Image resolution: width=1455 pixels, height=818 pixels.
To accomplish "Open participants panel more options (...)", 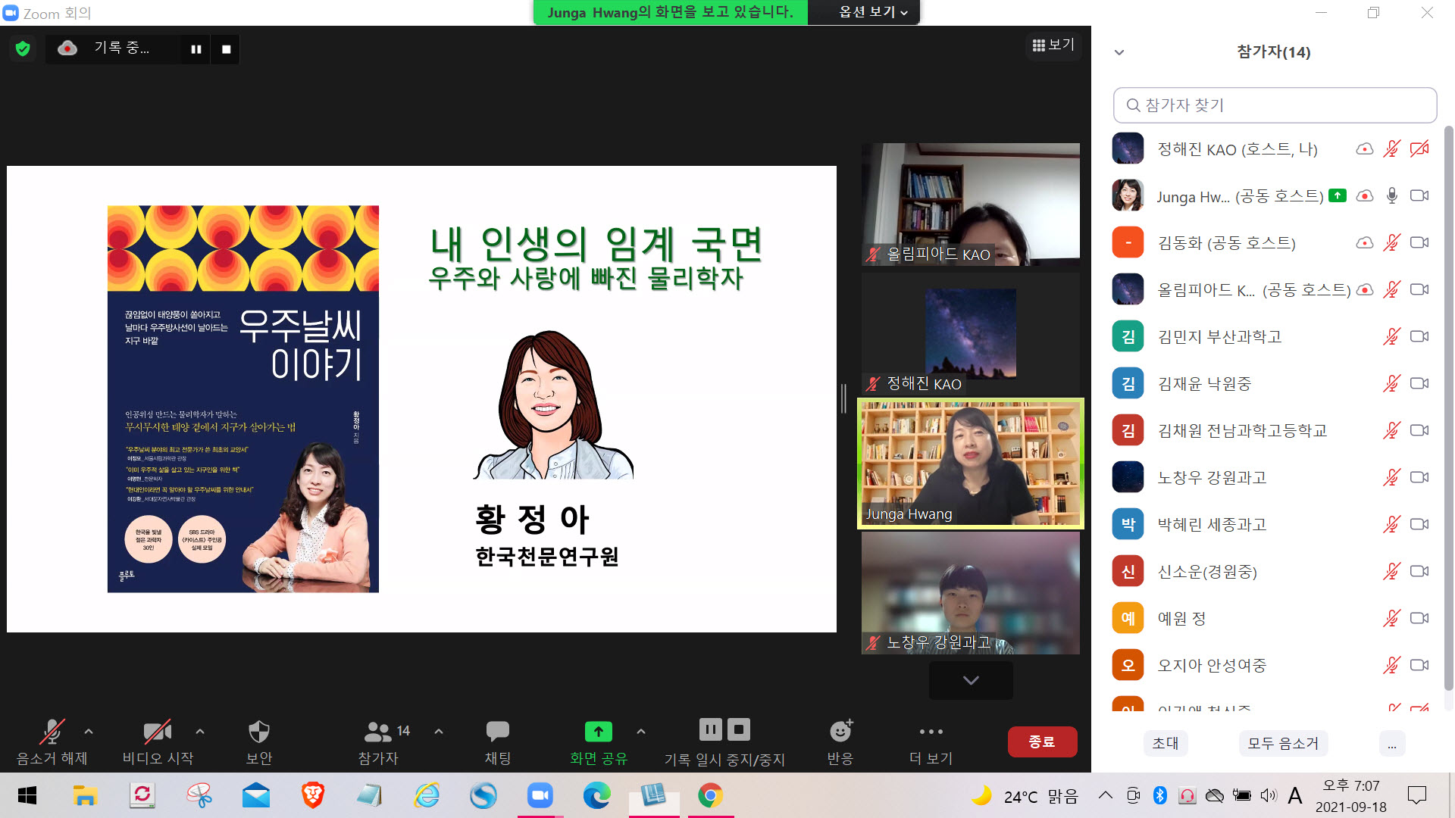I will coord(1392,743).
